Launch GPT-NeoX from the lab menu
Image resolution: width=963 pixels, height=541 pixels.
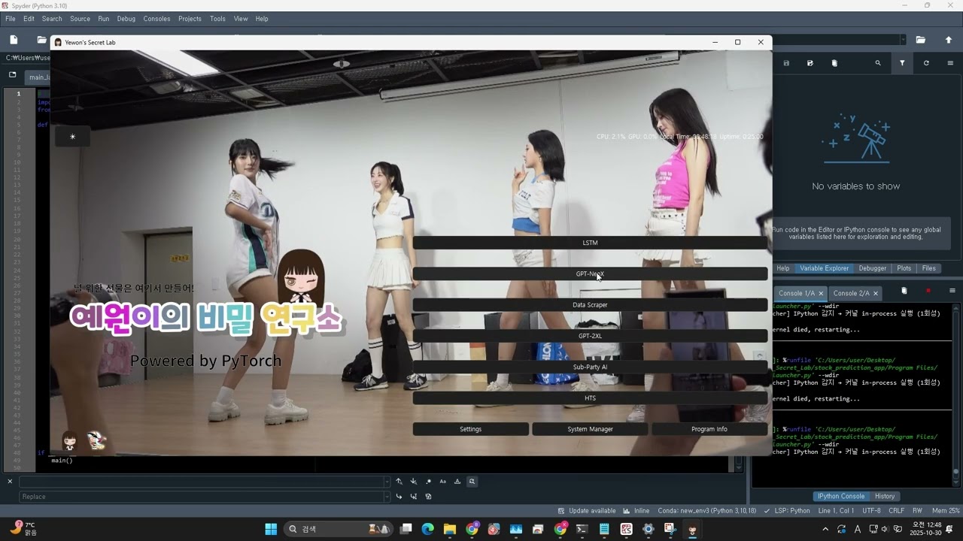(x=590, y=274)
